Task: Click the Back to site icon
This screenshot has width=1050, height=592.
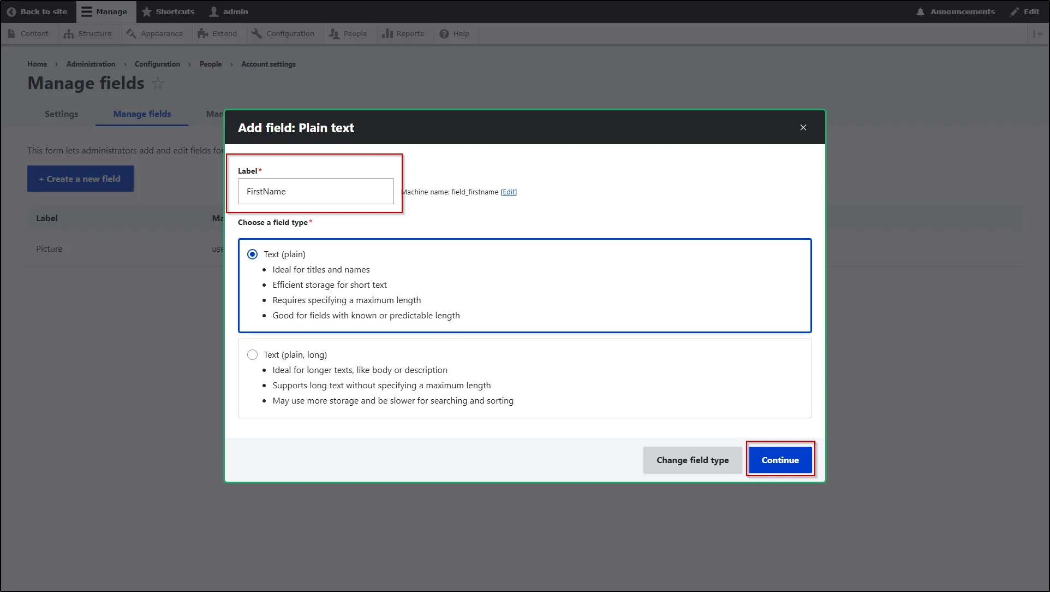Action: pos(11,11)
